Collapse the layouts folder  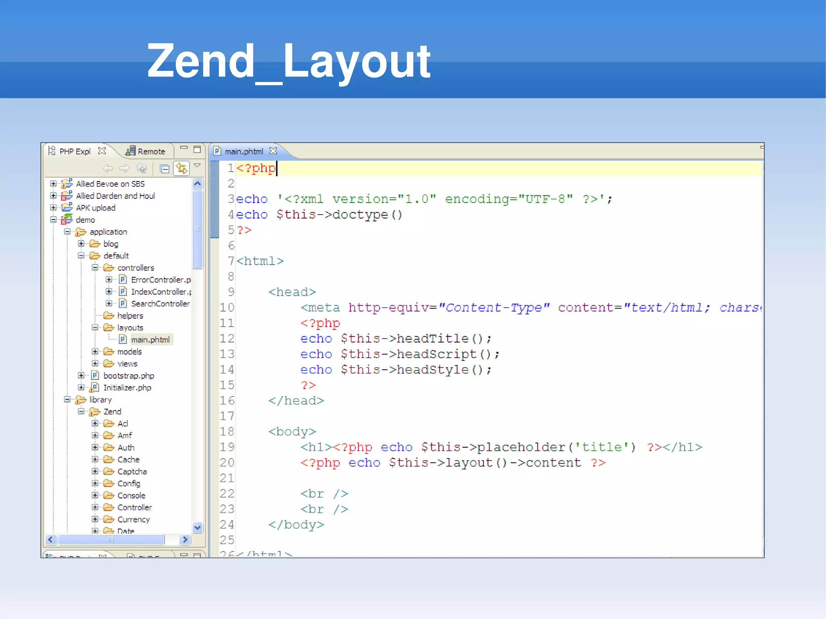click(x=95, y=327)
